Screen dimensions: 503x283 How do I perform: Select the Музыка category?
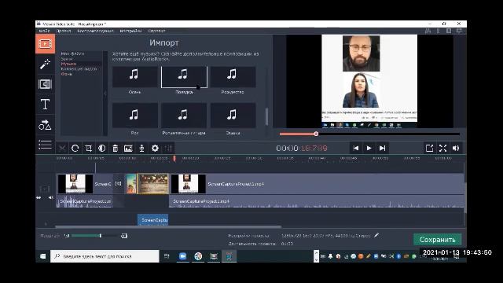click(68, 64)
